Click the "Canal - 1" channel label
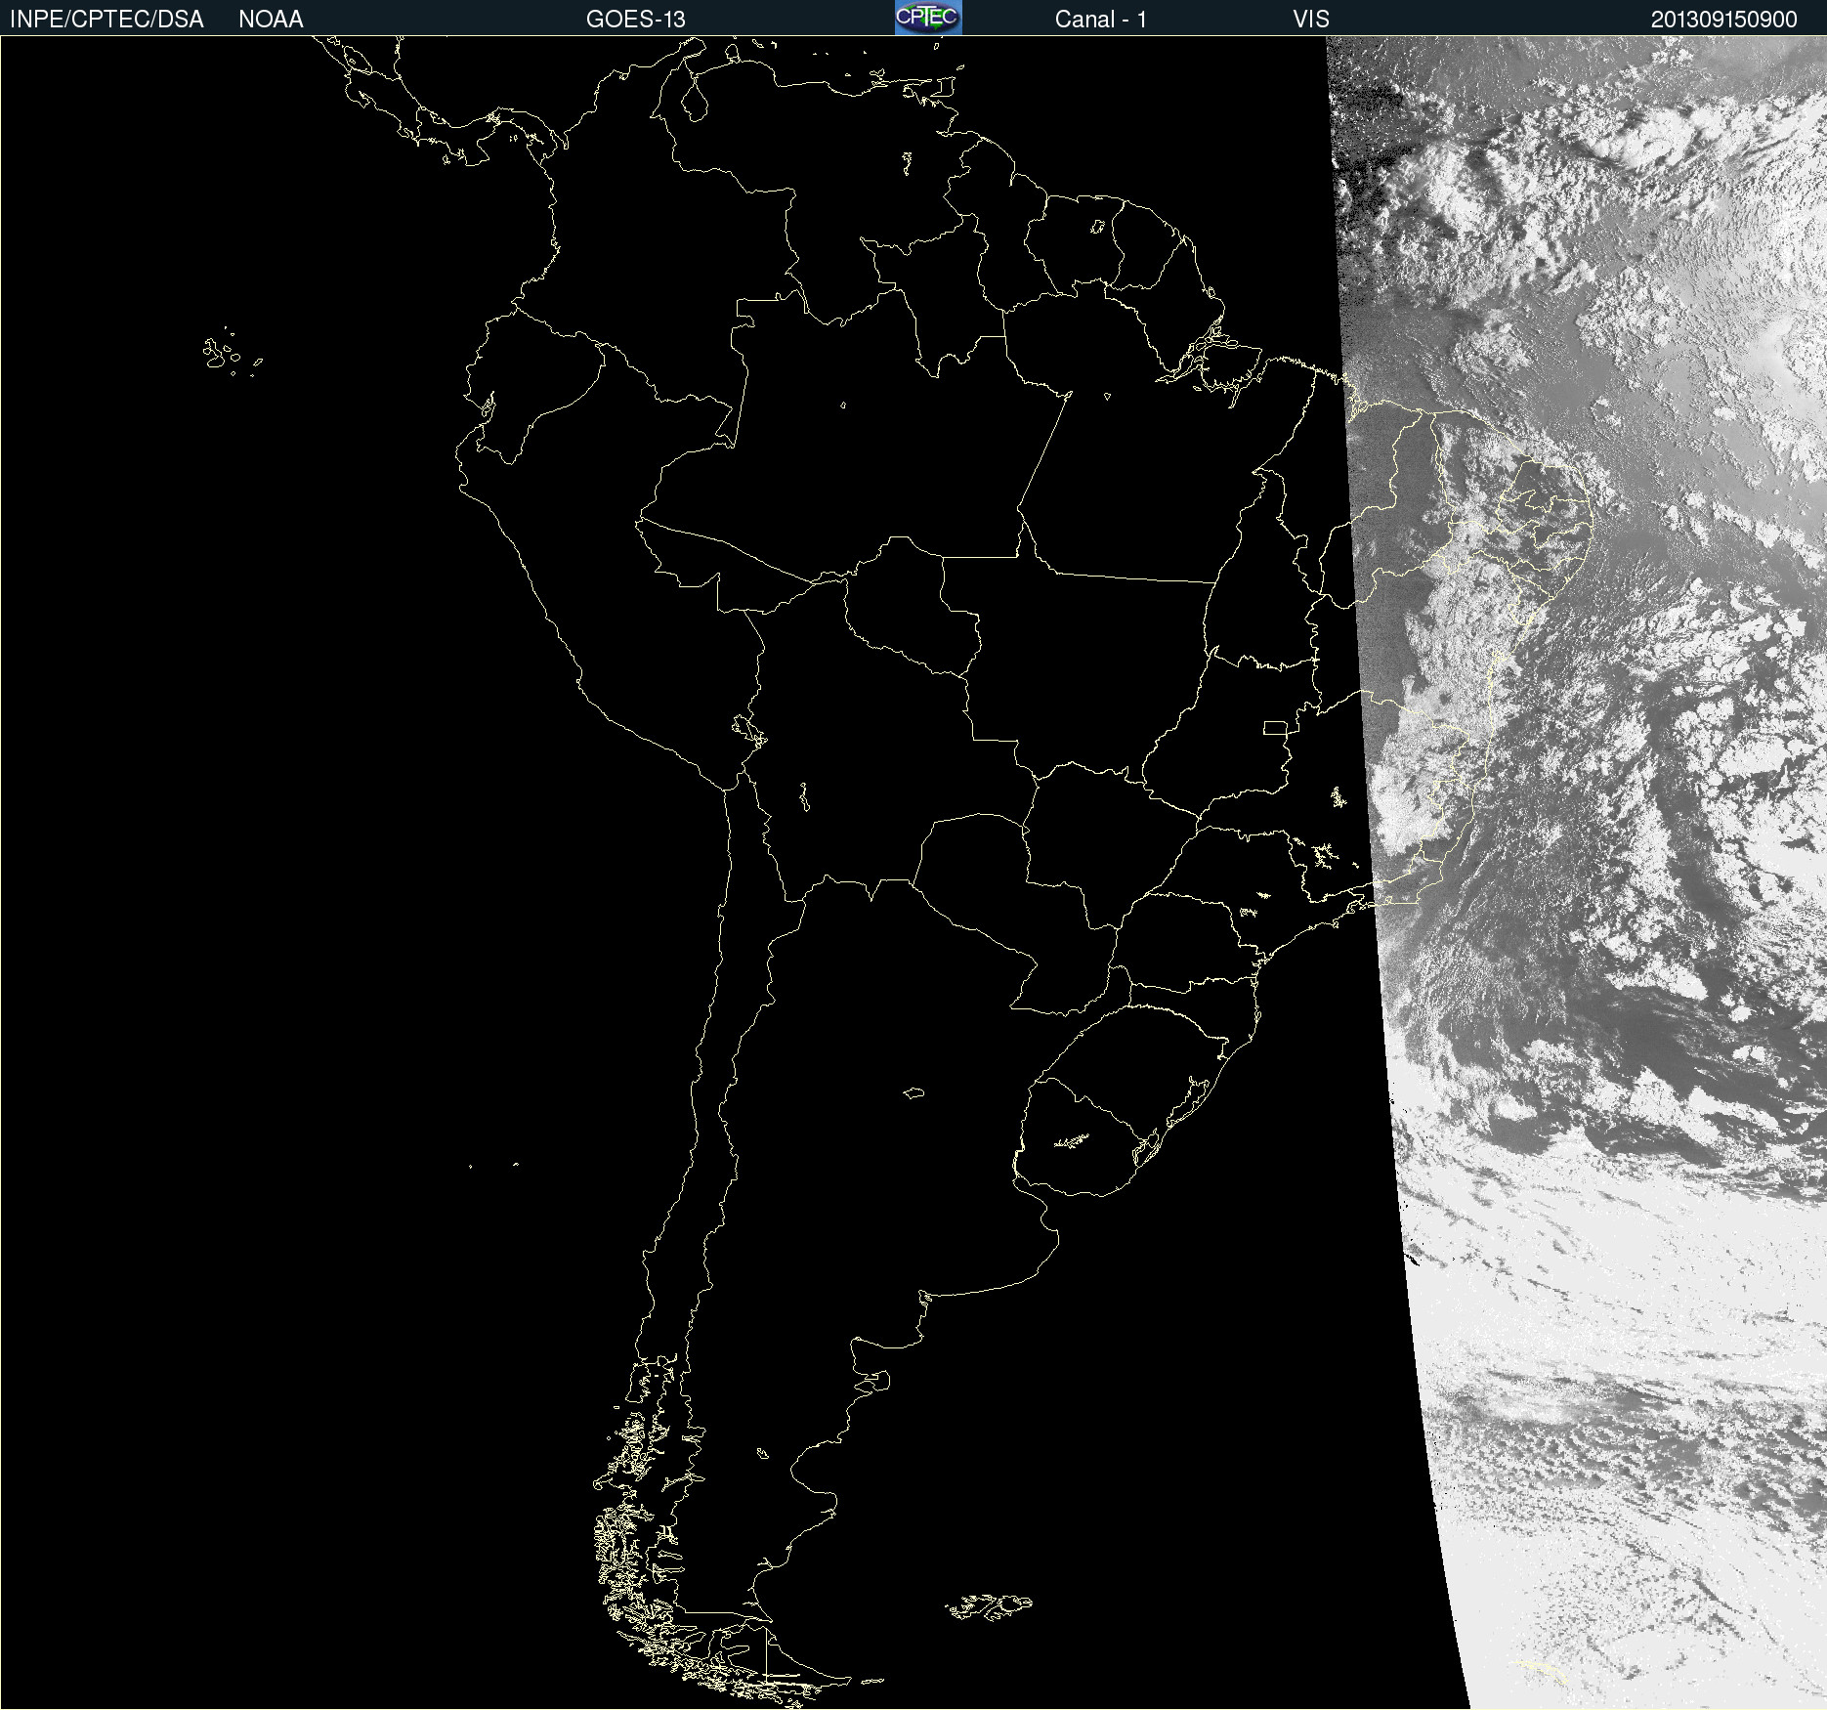The image size is (1827, 1710). click(x=1100, y=20)
